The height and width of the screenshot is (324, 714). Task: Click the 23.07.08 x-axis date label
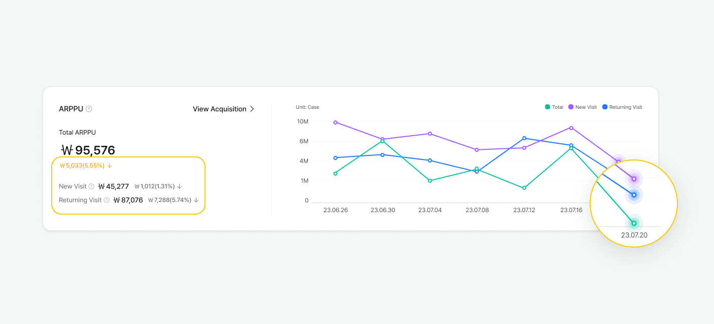pyautogui.click(x=477, y=210)
